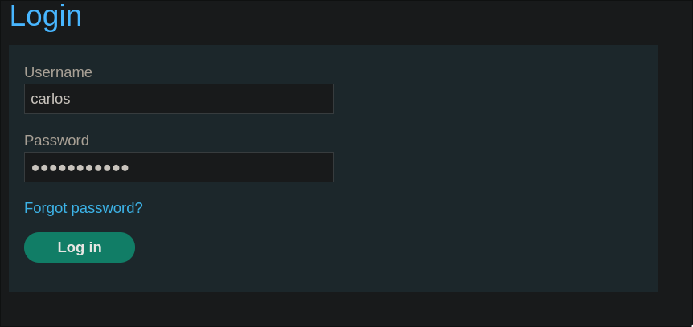
Task: Select the text box containing 'carlos'
Action: coord(178,99)
